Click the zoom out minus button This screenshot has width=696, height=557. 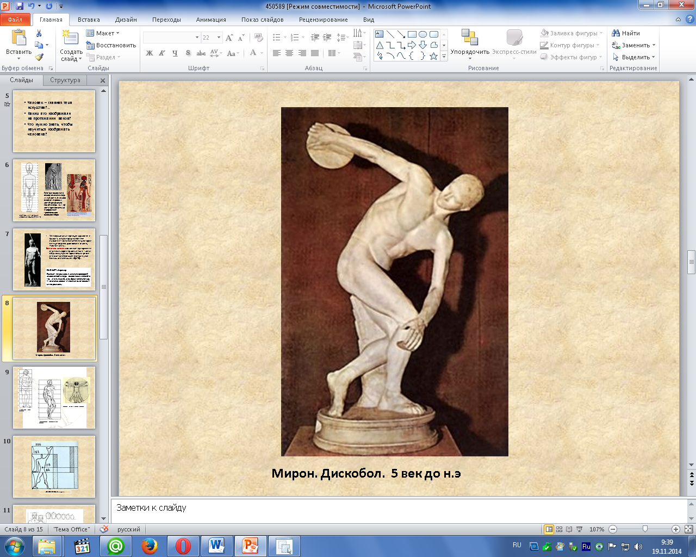tap(613, 529)
